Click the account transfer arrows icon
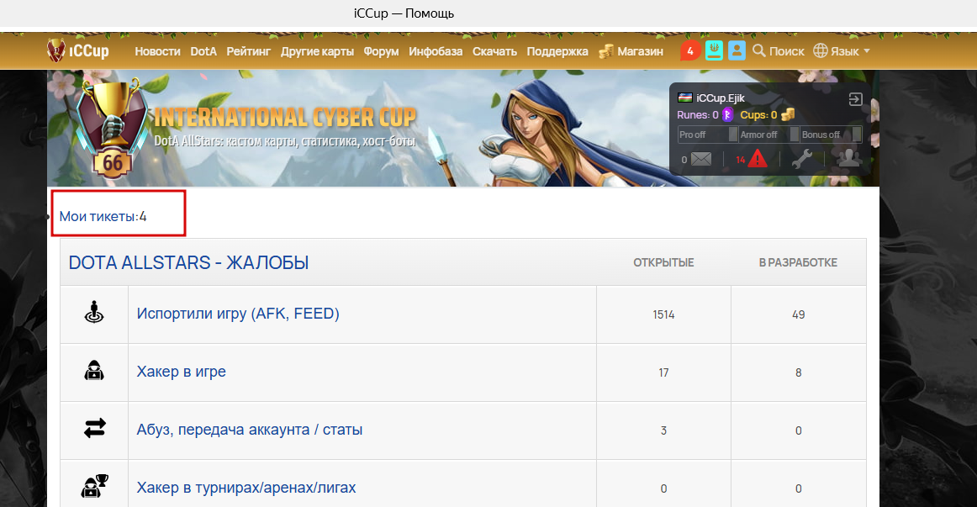This screenshot has width=977, height=507. pos(95,429)
